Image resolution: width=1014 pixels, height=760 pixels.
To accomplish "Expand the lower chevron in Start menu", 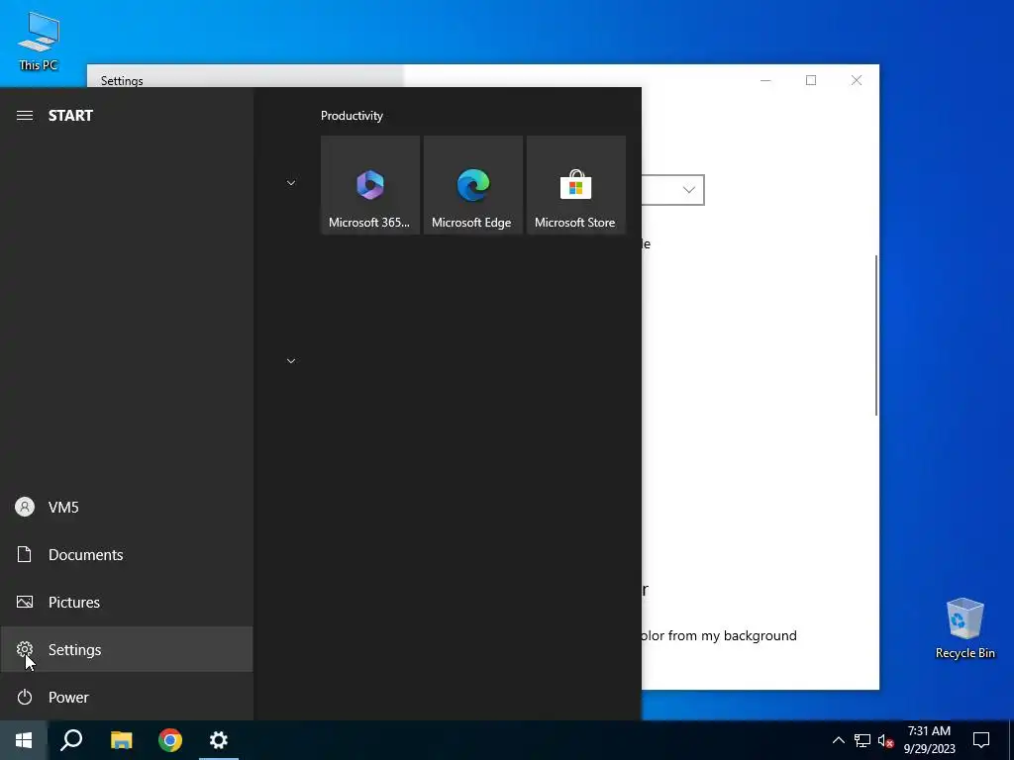I will pyautogui.click(x=291, y=360).
